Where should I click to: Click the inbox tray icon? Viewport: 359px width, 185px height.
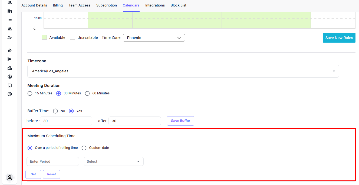click(10, 85)
